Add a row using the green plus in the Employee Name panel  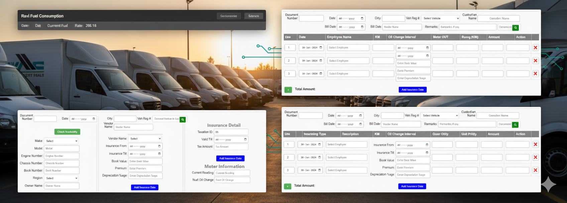pos(288,90)
